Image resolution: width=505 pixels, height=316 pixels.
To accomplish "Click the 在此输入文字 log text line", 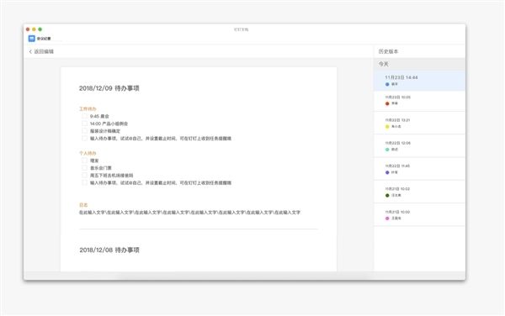I will 189,212.
